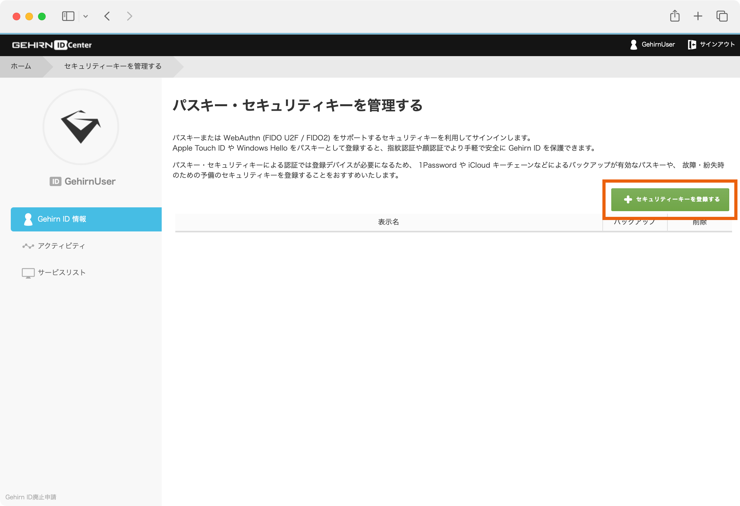
Task: Expand the chevron next to the sidebar button
Action: click(x=85, y=16)
